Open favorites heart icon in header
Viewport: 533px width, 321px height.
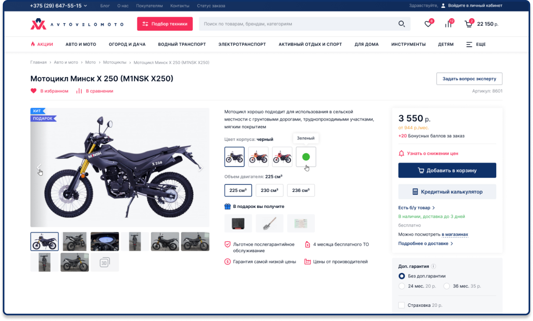(428, 24)
